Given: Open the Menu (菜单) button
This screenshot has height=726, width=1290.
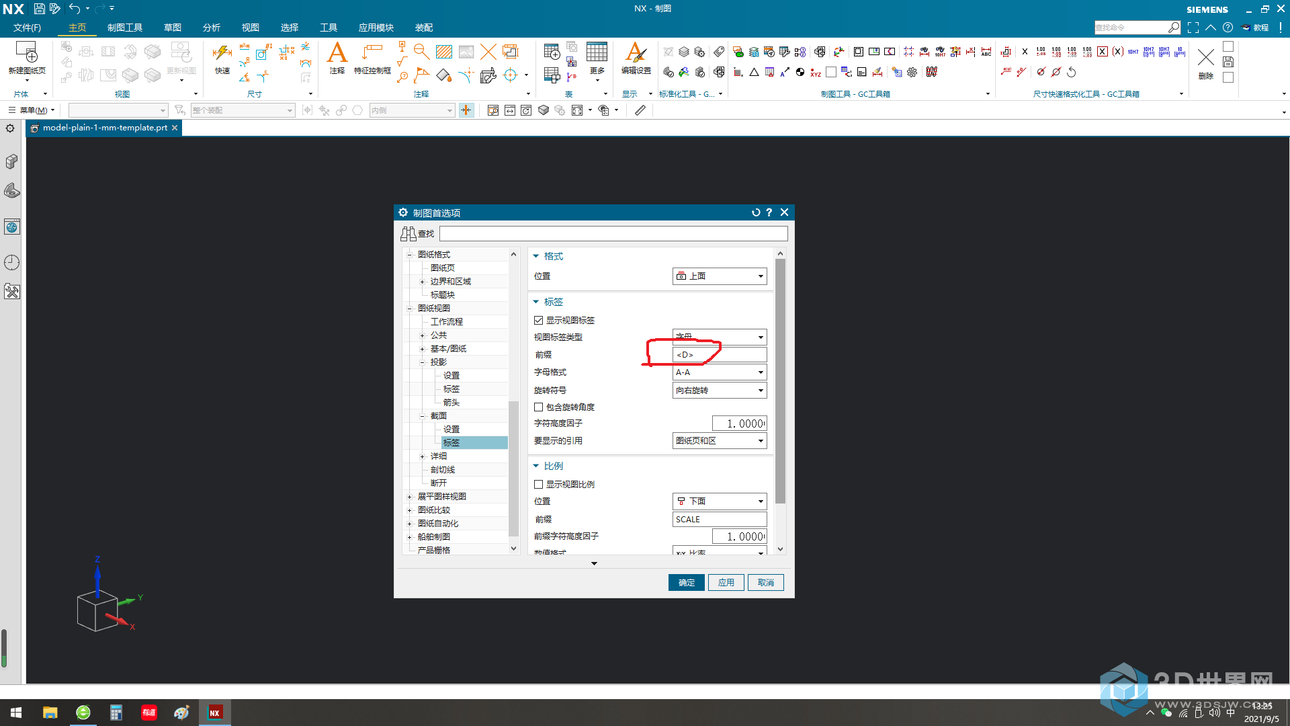Looking at the screenshot, I should [32, 110].
